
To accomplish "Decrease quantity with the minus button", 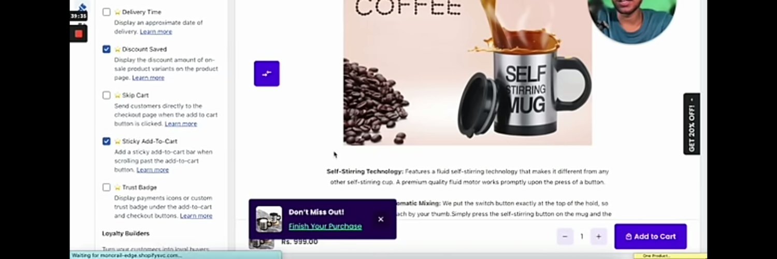I will [565, 236].
